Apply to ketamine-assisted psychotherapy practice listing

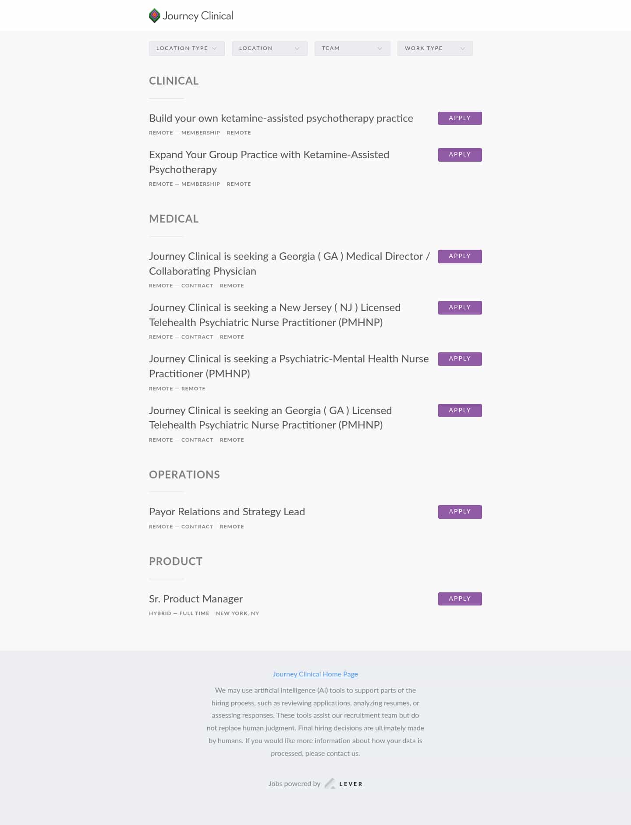(x=460, y=118)
